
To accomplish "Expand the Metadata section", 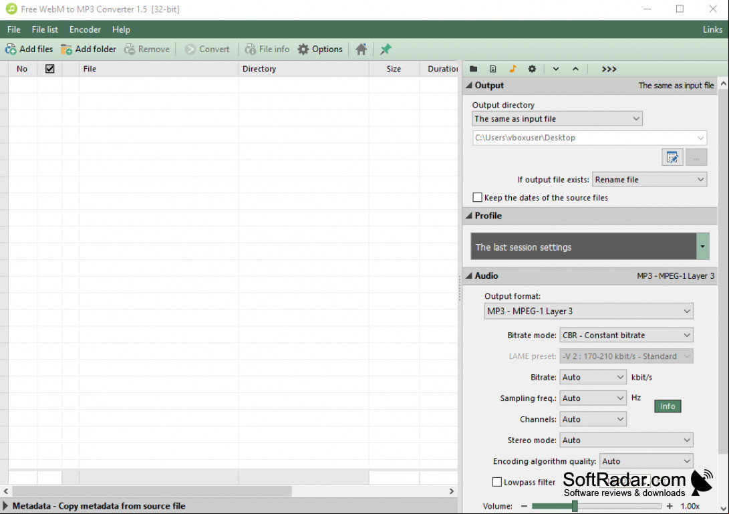I will [x=5, y=505].
